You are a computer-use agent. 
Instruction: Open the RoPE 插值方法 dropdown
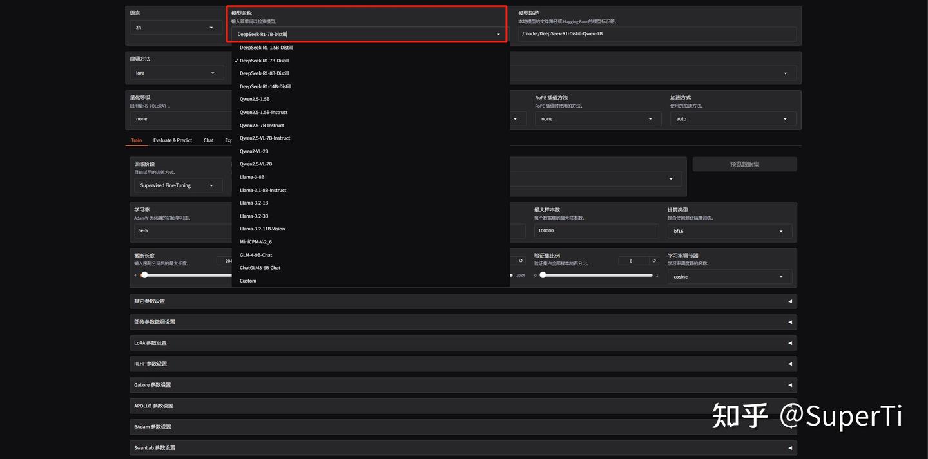(598, 118)
